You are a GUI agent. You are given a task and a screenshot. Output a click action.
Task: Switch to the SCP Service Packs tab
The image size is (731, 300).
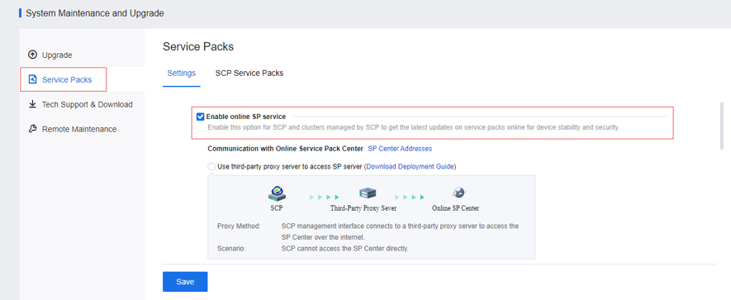[249, 73]
